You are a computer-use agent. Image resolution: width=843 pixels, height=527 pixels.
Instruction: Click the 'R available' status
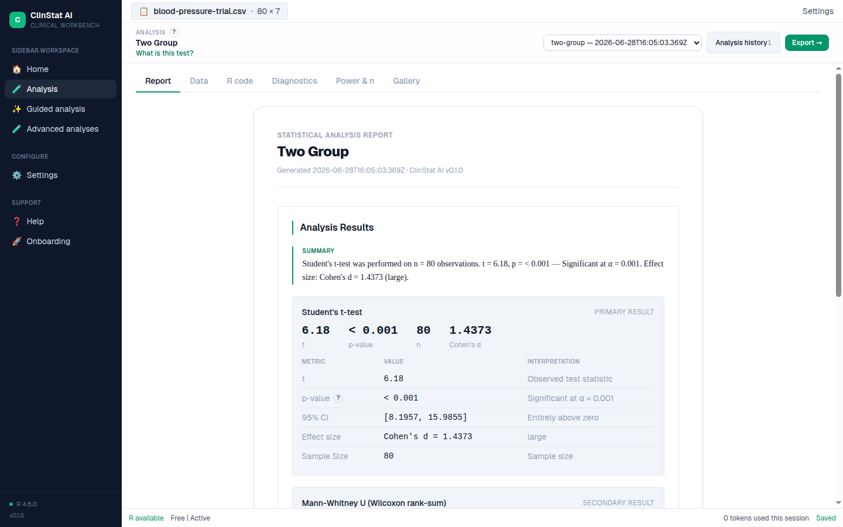[x=146, y=518]
